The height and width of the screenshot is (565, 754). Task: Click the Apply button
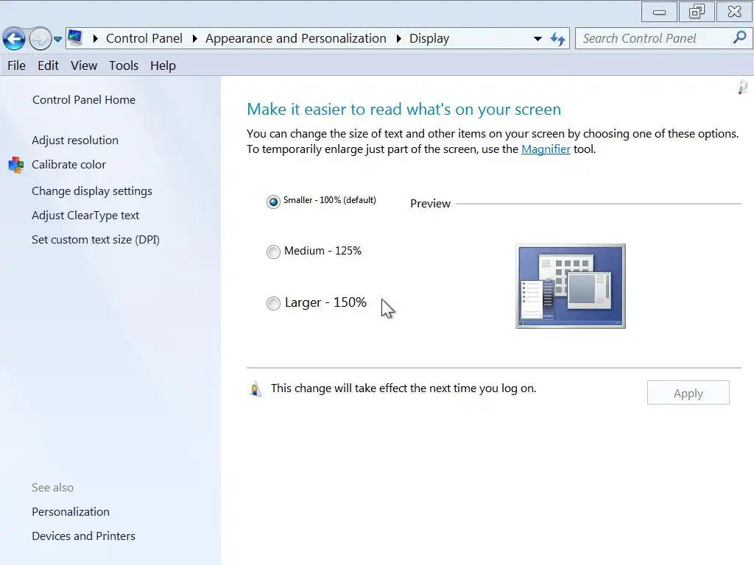(x=688, y=393)
